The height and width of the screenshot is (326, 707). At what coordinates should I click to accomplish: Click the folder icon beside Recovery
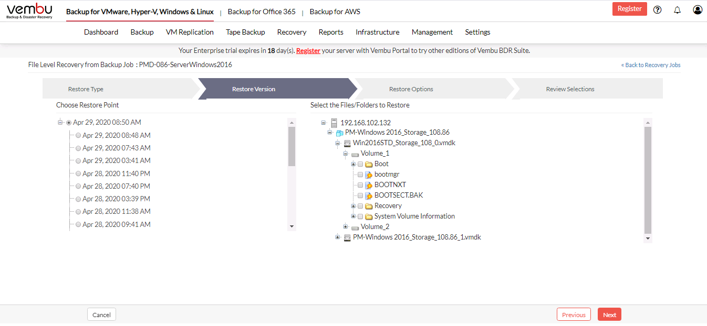tap(369, 206)
